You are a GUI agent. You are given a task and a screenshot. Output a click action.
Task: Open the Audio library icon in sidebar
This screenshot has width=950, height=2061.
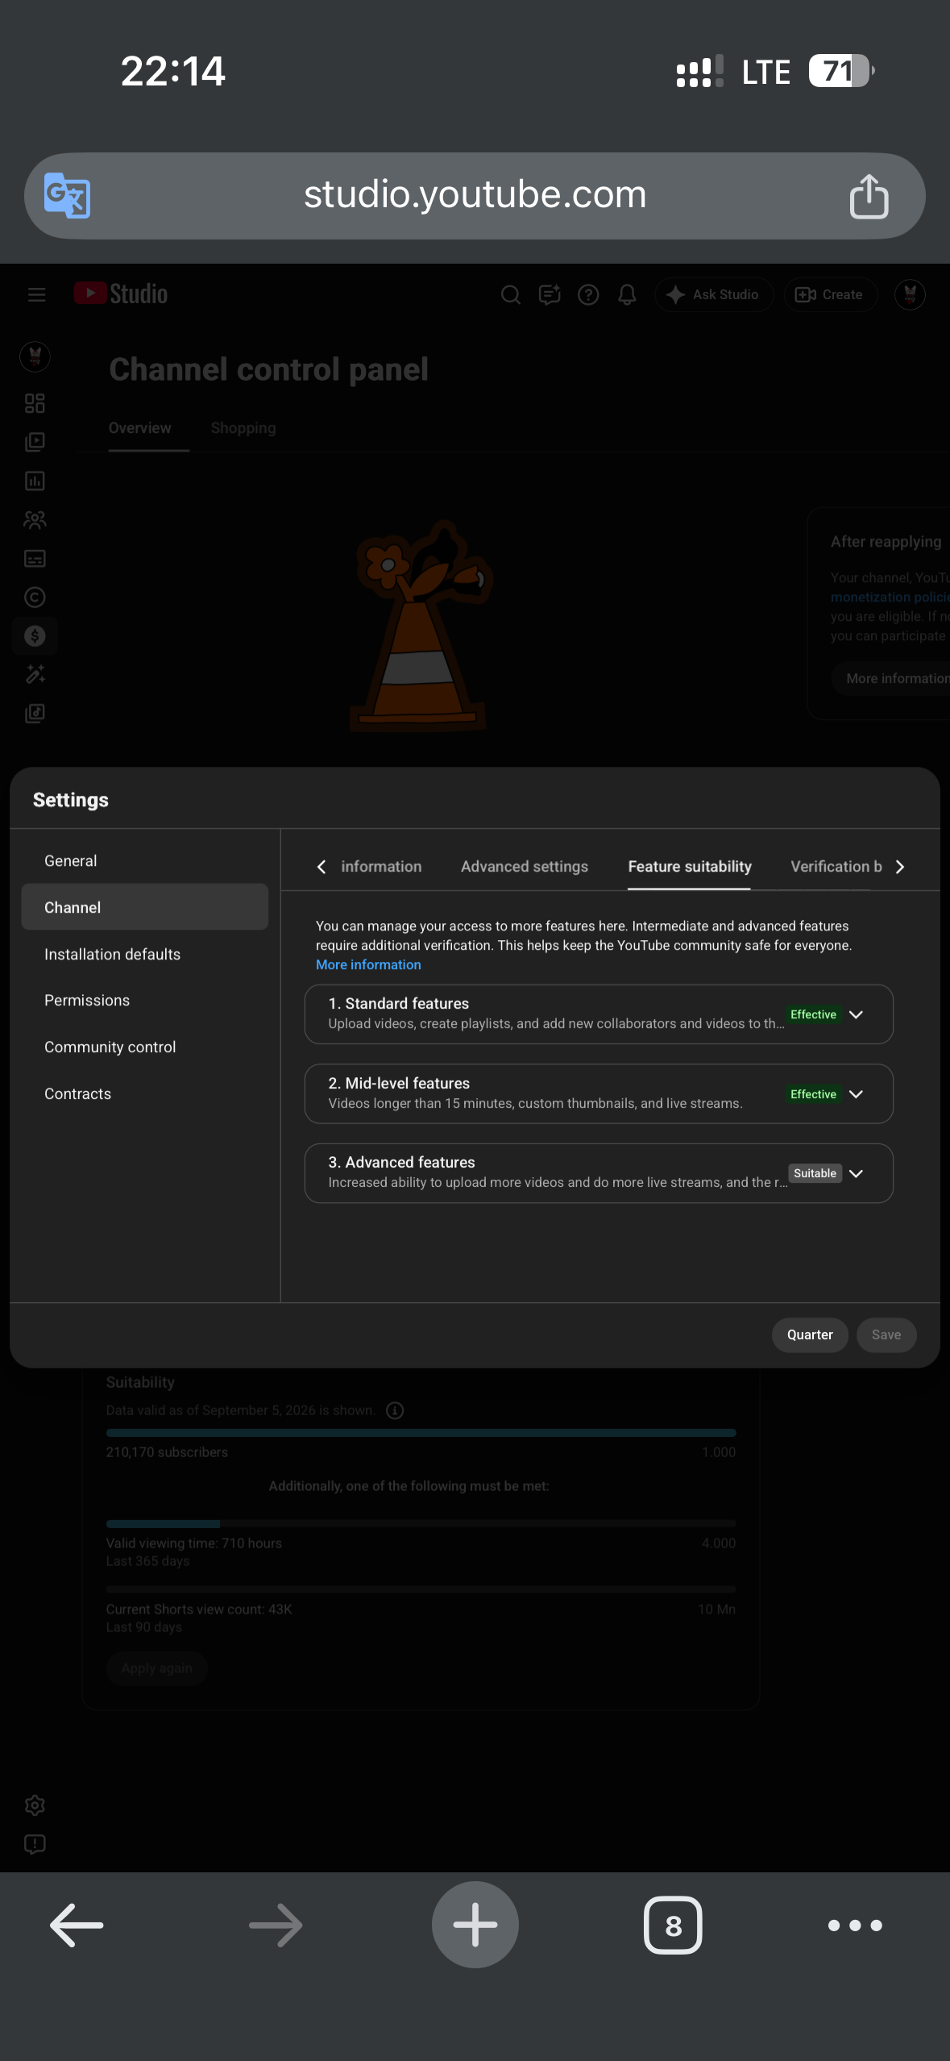pyautogui.click(x=35, y=713)
